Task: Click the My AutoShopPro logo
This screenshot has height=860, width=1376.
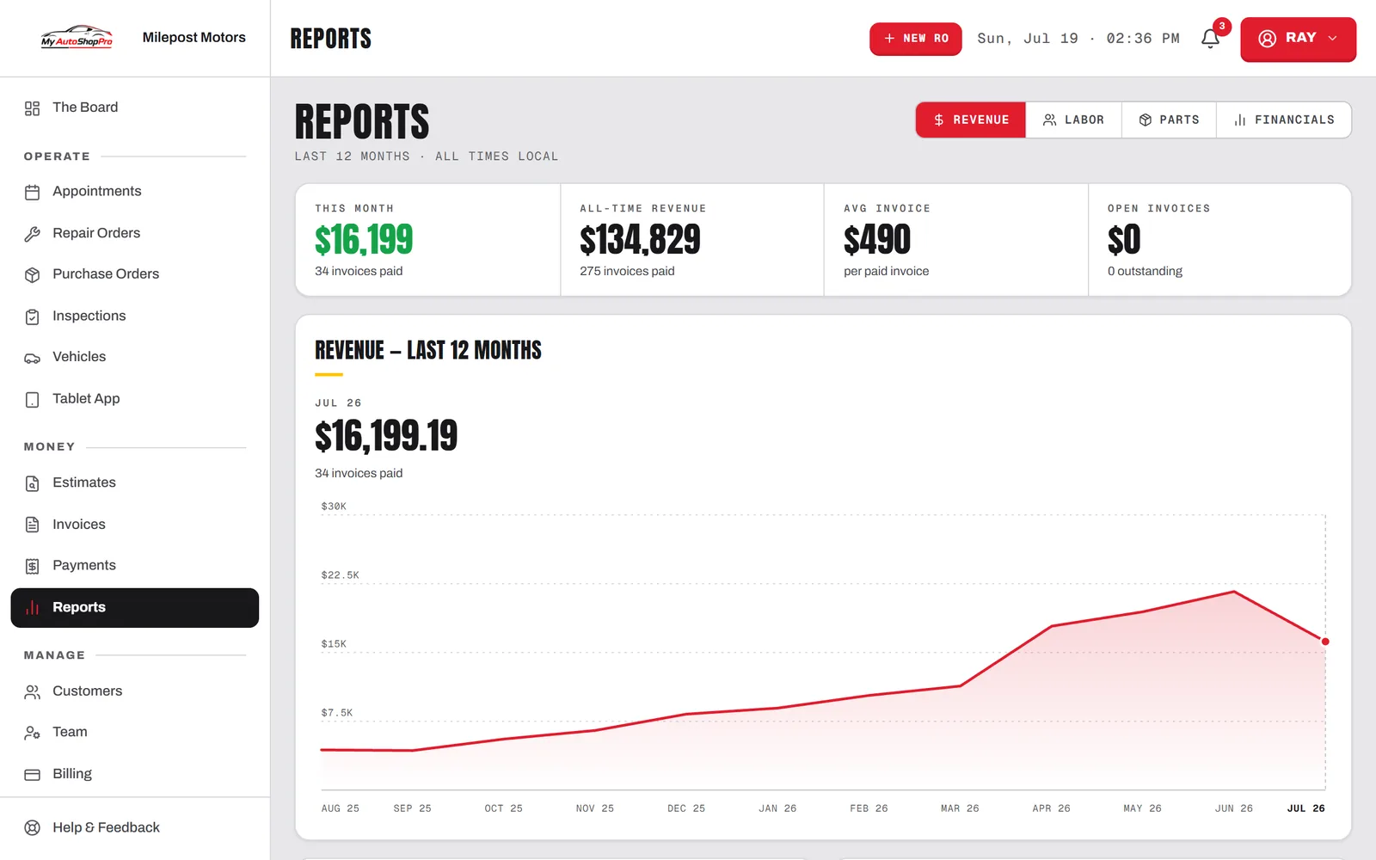Action: click(77, 37)
